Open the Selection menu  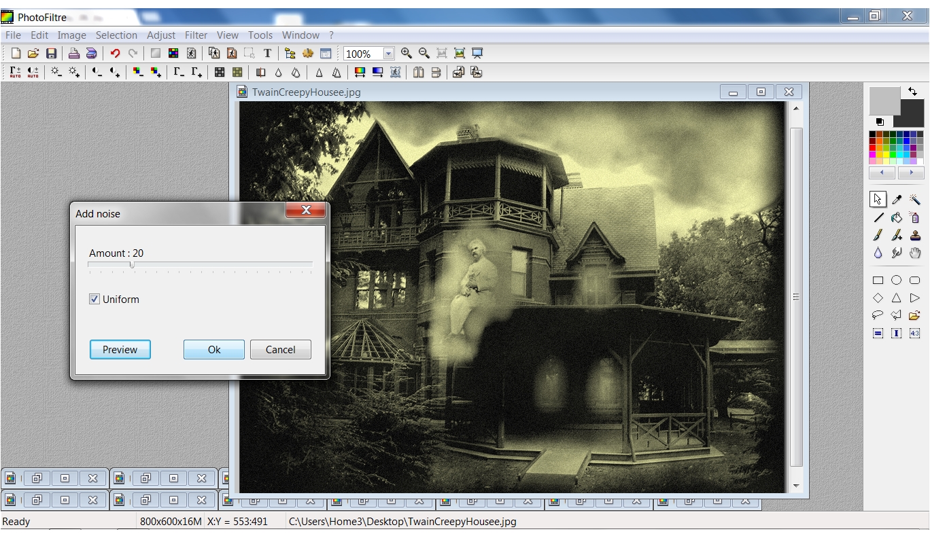pos(116,35)
